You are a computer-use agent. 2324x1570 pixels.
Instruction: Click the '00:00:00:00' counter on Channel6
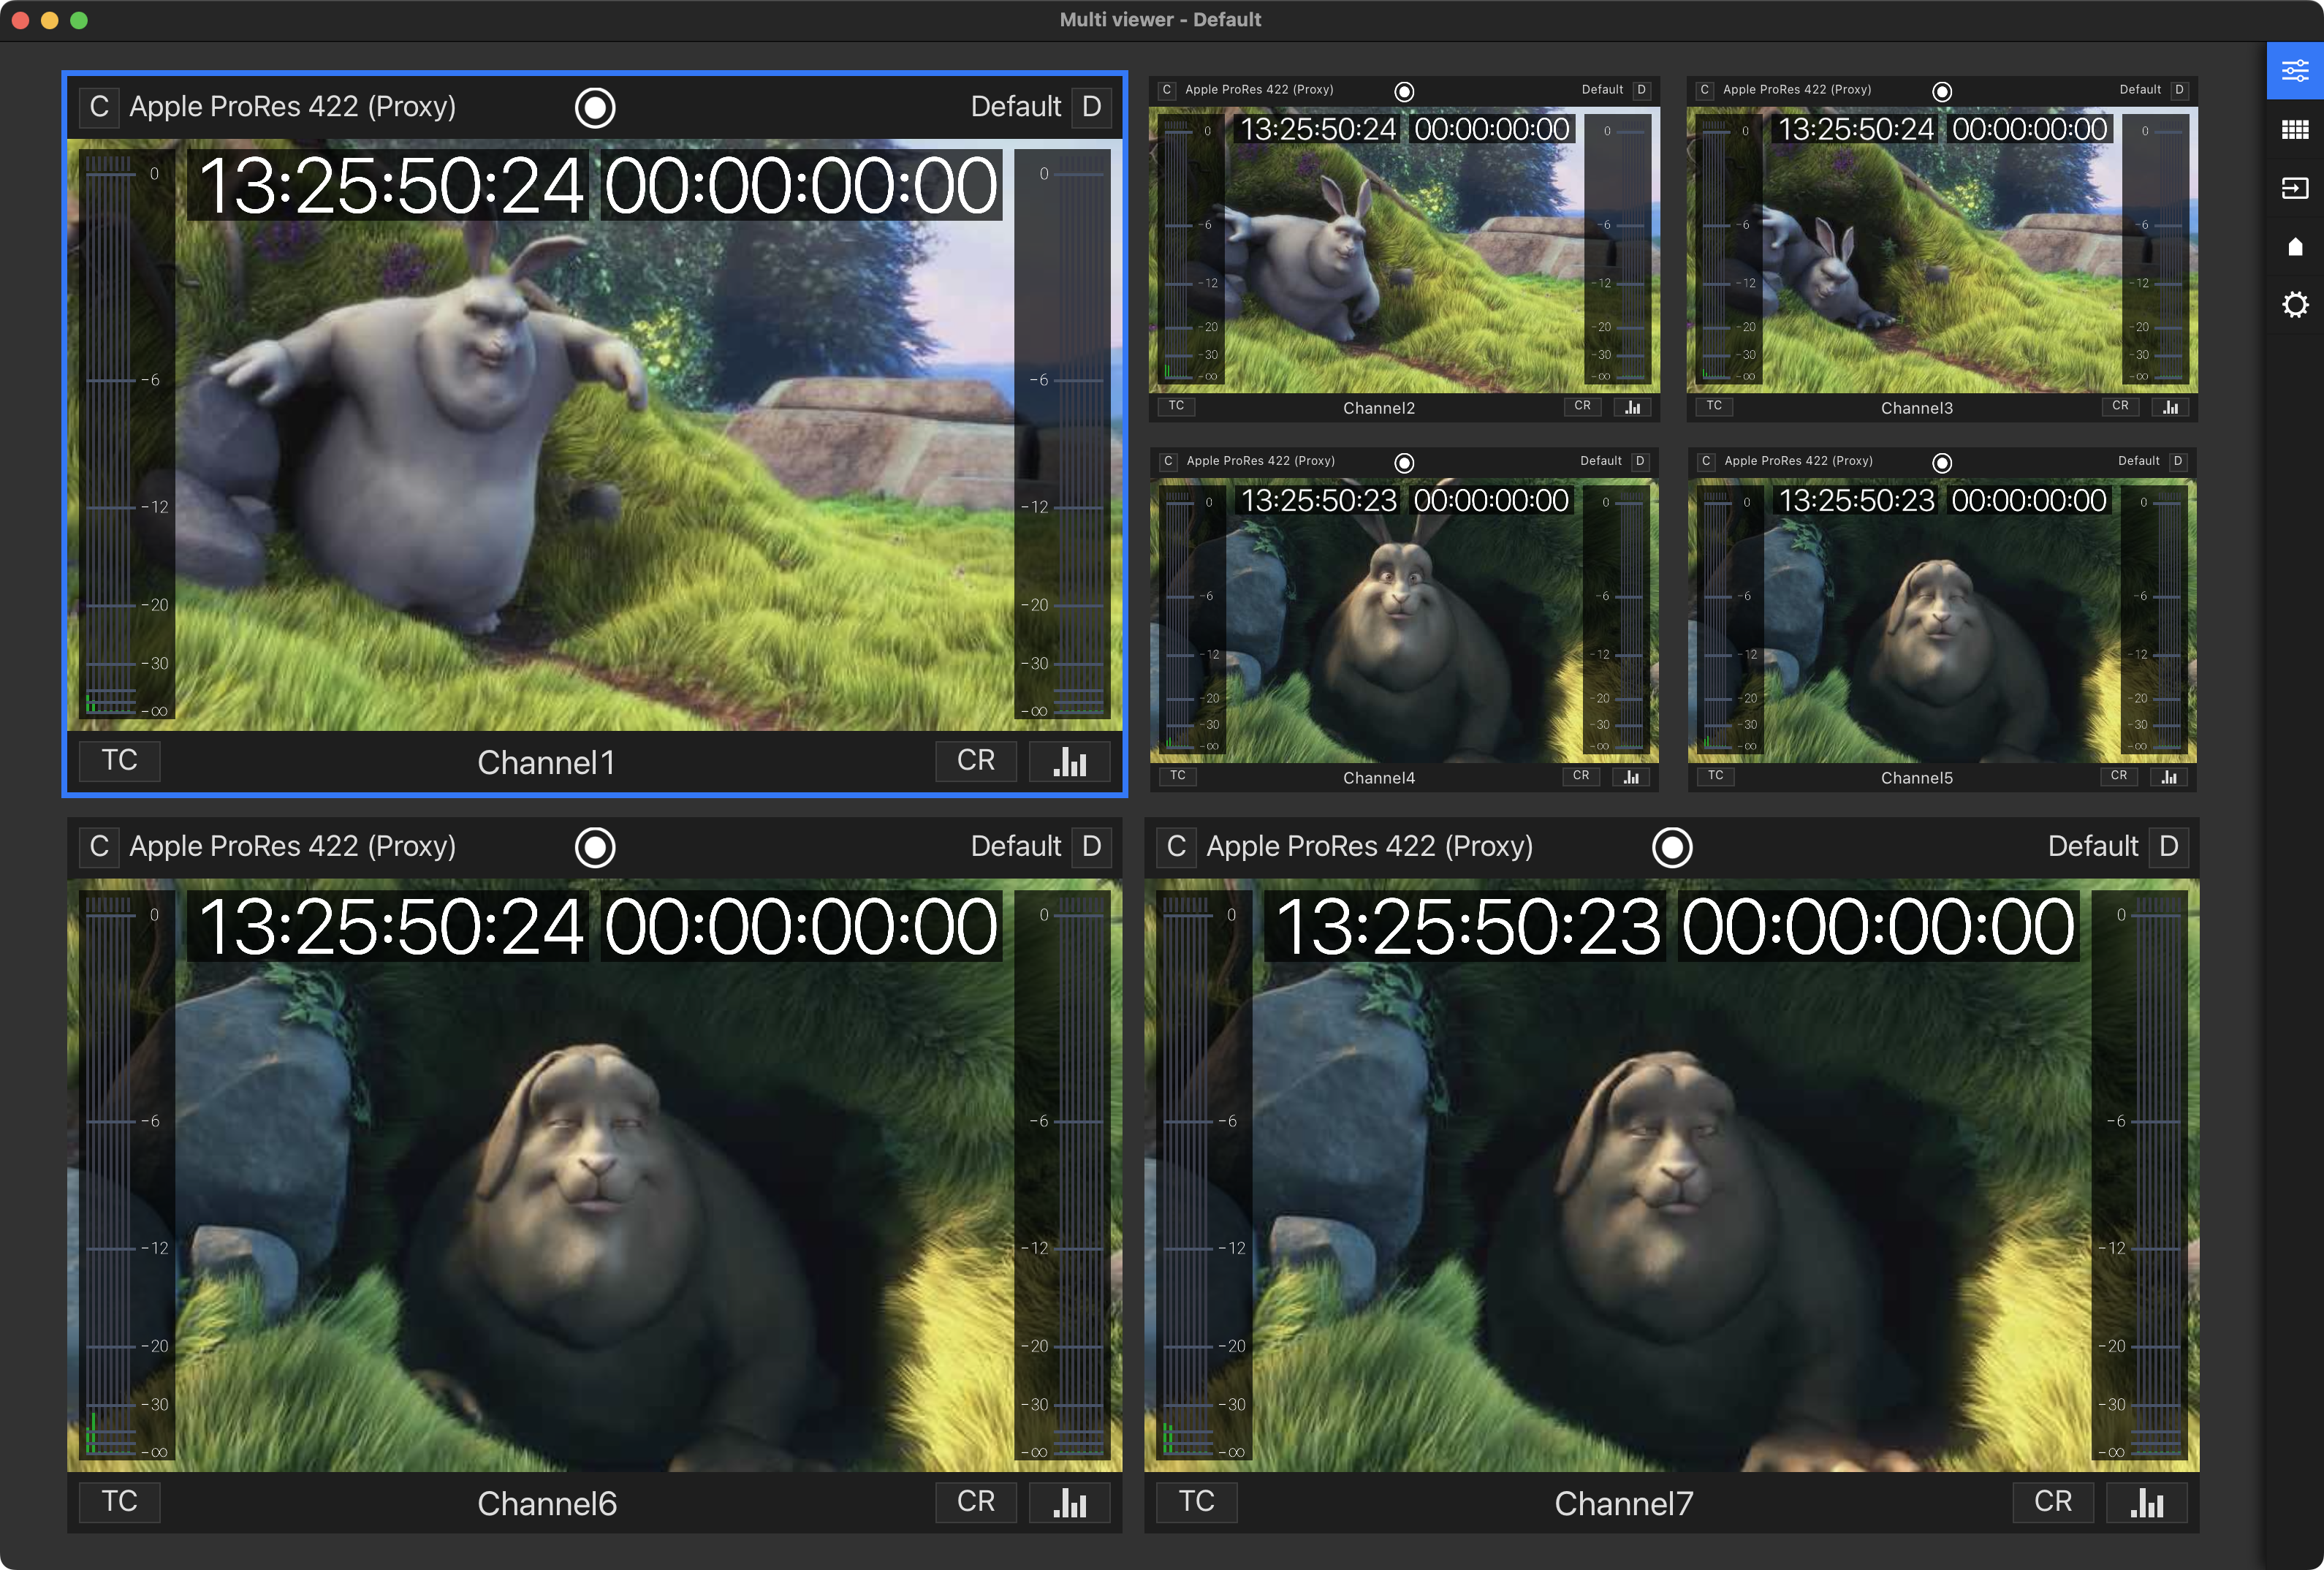click(x=801, y=926)
